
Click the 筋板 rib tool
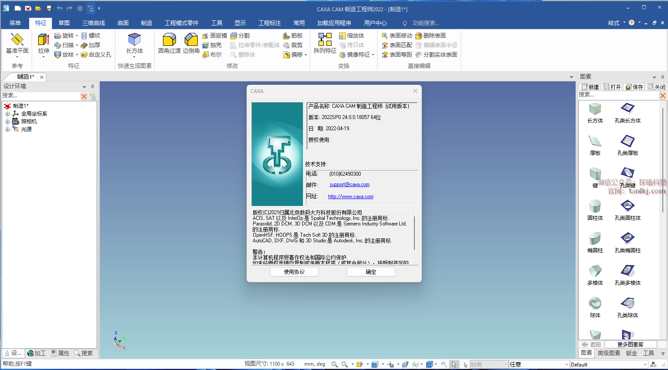tap(293, 36)
